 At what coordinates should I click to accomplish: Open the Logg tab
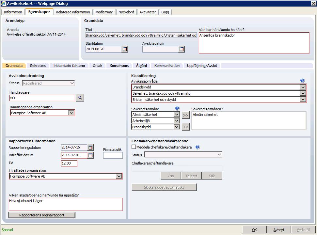(165, 12)
